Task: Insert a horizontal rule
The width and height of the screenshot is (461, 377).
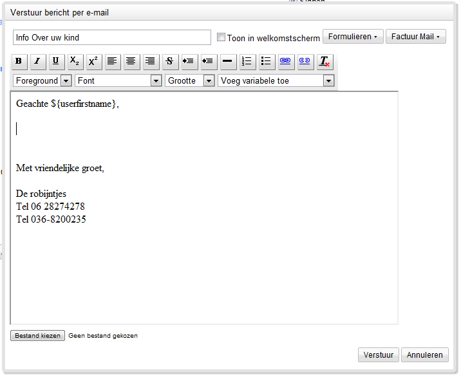Action: 227,62
